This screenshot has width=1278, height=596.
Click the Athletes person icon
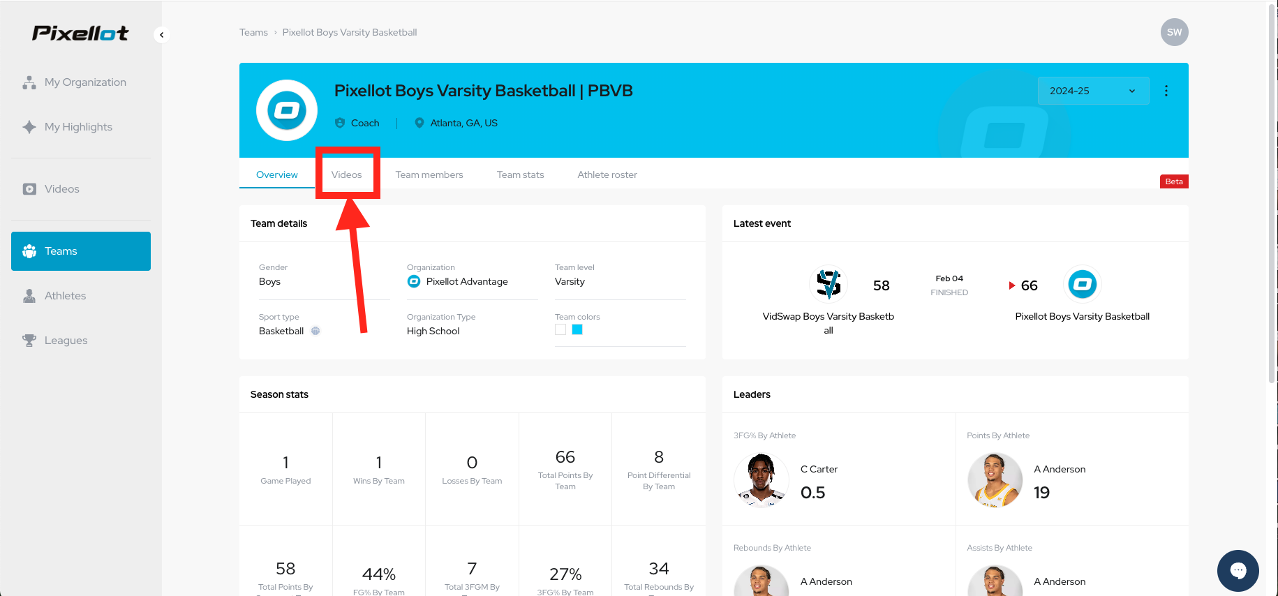pos(29,296)
